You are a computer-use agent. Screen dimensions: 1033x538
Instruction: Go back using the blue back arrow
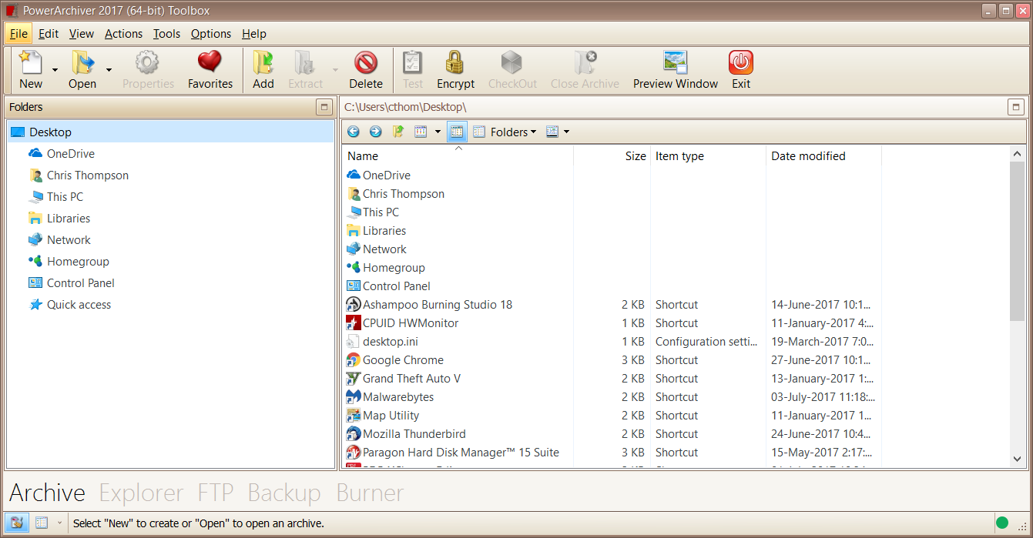pyautogui.click(x=353, y=132)
